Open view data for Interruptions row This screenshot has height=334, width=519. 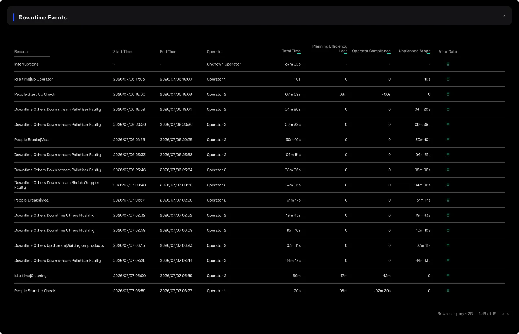point(448,64)
